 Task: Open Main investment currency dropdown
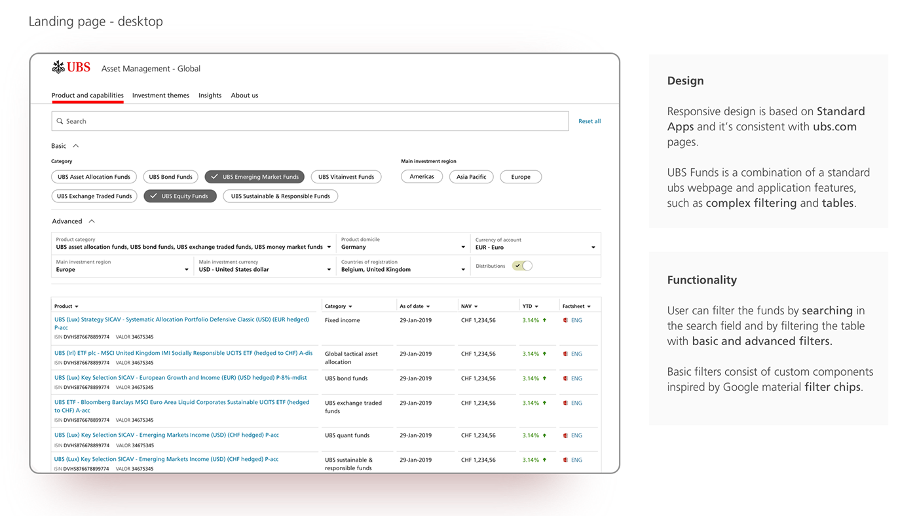pyautogui.click(x=265, y=266)
